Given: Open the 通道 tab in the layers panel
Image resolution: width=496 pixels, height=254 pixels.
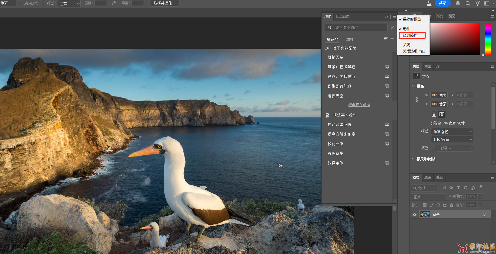Looking at the screenshot, I should [428, 177].
